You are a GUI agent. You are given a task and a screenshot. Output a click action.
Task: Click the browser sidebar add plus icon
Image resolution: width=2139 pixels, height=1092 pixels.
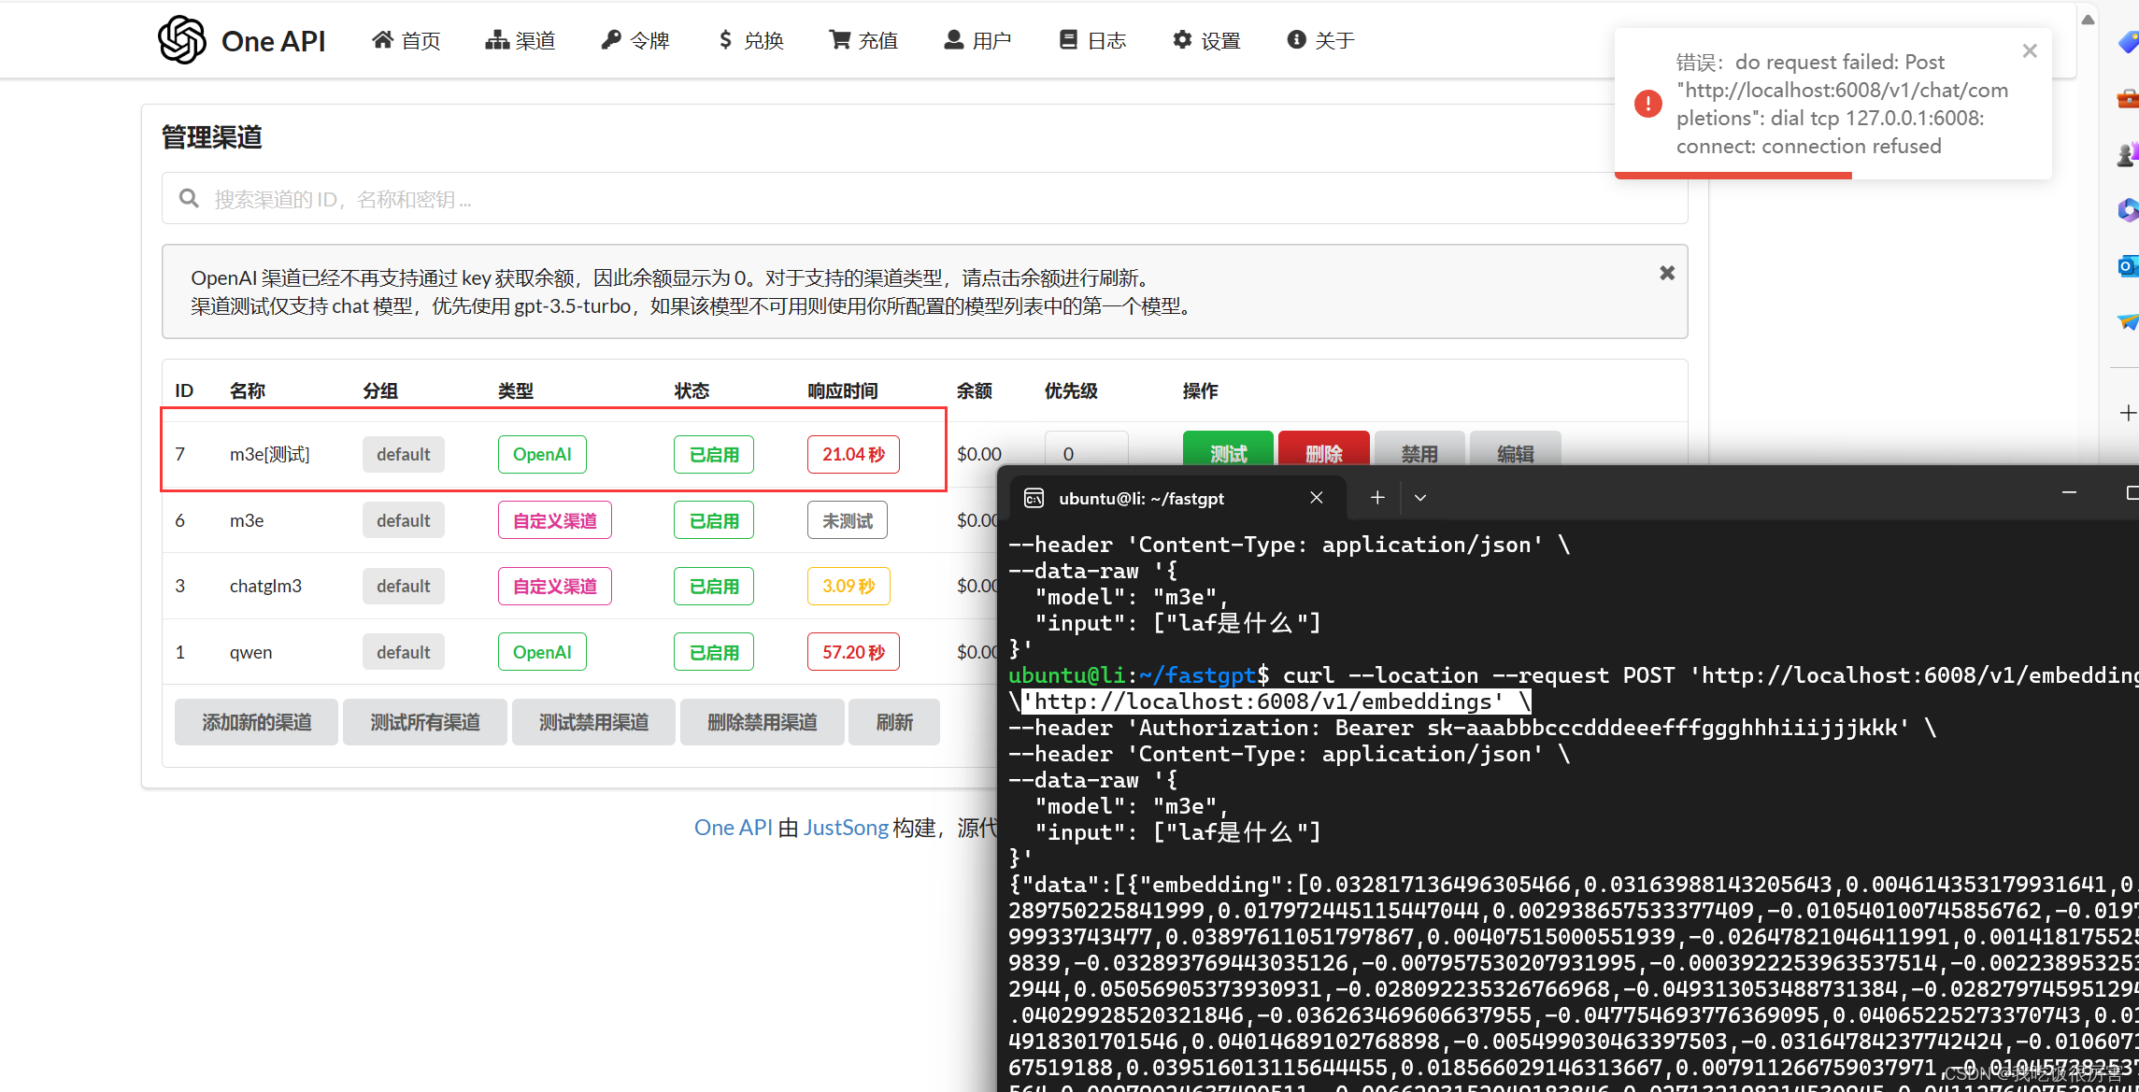pos(2127,413)
